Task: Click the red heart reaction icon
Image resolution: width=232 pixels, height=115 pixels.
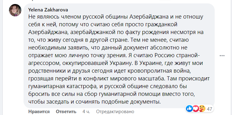Action: click(196, 109)
